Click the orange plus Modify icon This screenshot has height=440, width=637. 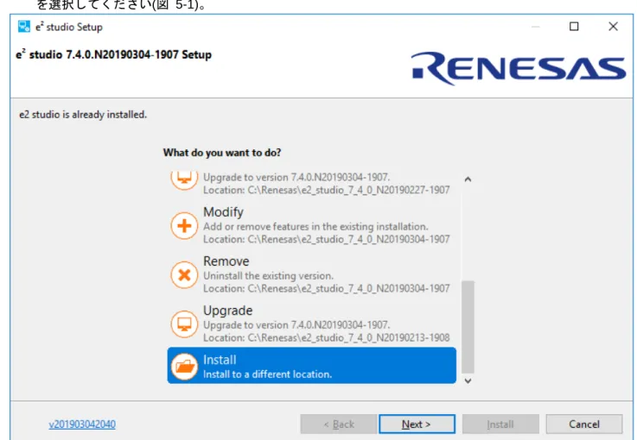(184, 226)
